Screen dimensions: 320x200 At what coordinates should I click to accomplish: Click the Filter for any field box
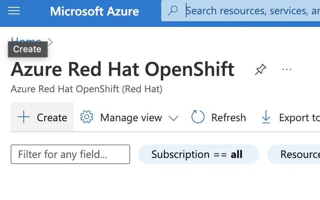pos(70,154)
